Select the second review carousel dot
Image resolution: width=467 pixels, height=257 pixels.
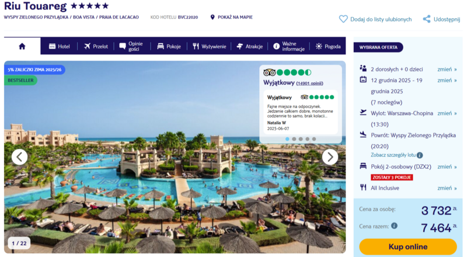click(x=294, y=139)
